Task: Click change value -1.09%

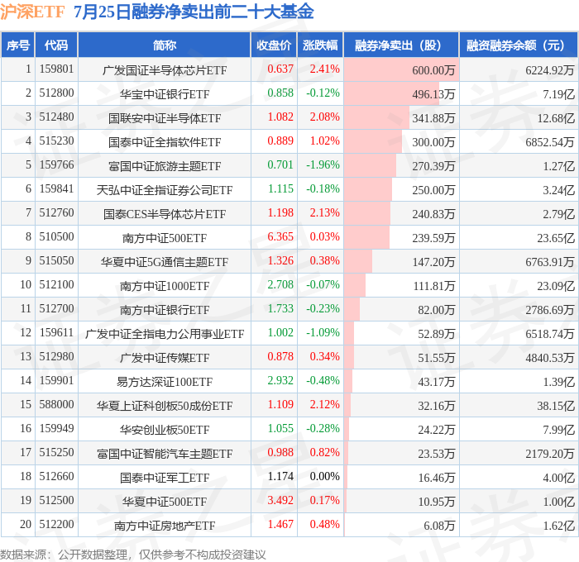Action: [x=323, y=333]
